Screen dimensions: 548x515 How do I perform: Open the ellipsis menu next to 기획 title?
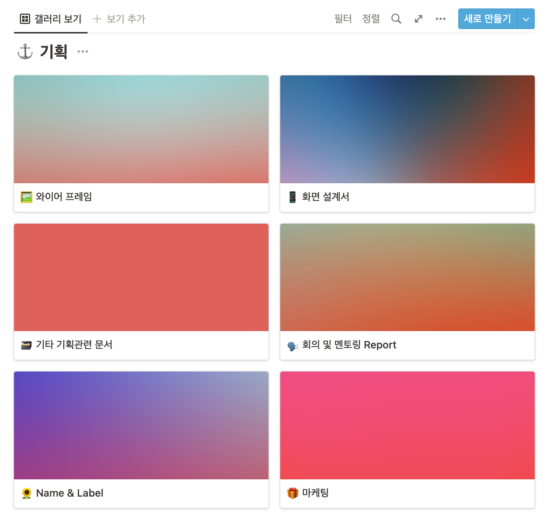click(83, 51)
